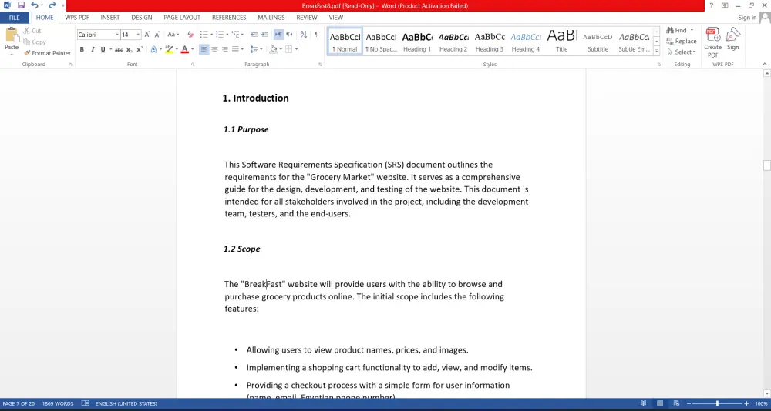Expand the Styles gallery More arrow

[x=656, y=51]
